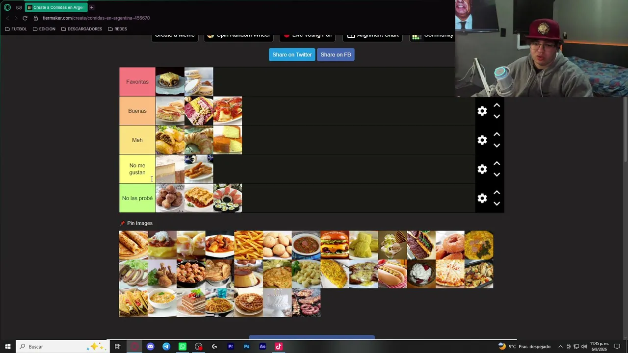628x353 pixels.
Task: Click the Meh tier label
Action: point(137,140)
